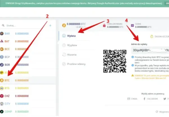
Task: Click the Twitter bird icon
Action: point(164,99)
